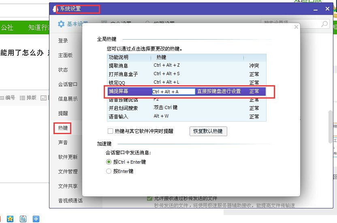Open 信息展示 in the sidebar

(x=68, y=99)
